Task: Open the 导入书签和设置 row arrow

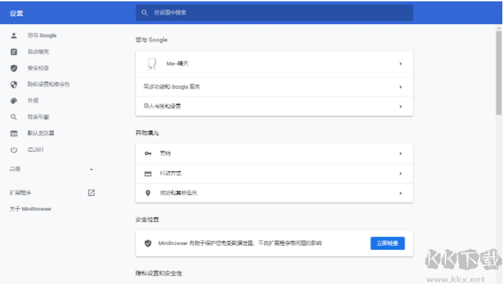Action: (400, 106)
